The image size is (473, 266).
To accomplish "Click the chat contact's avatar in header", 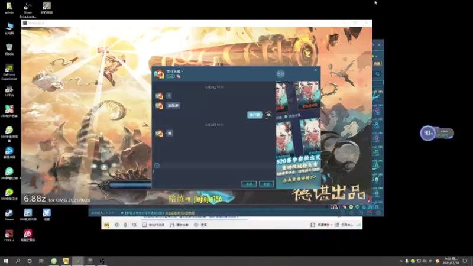I will [x=159, y=74].
